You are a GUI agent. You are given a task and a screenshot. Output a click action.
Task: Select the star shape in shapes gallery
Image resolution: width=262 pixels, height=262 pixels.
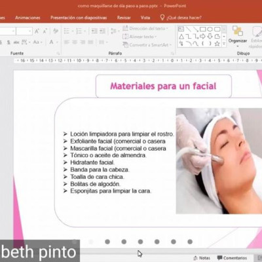click(x=217, y=44)
